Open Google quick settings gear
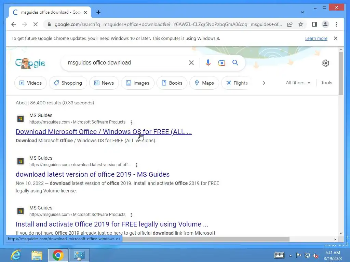Viewport: 350px width, 262px height. point(326,63)
